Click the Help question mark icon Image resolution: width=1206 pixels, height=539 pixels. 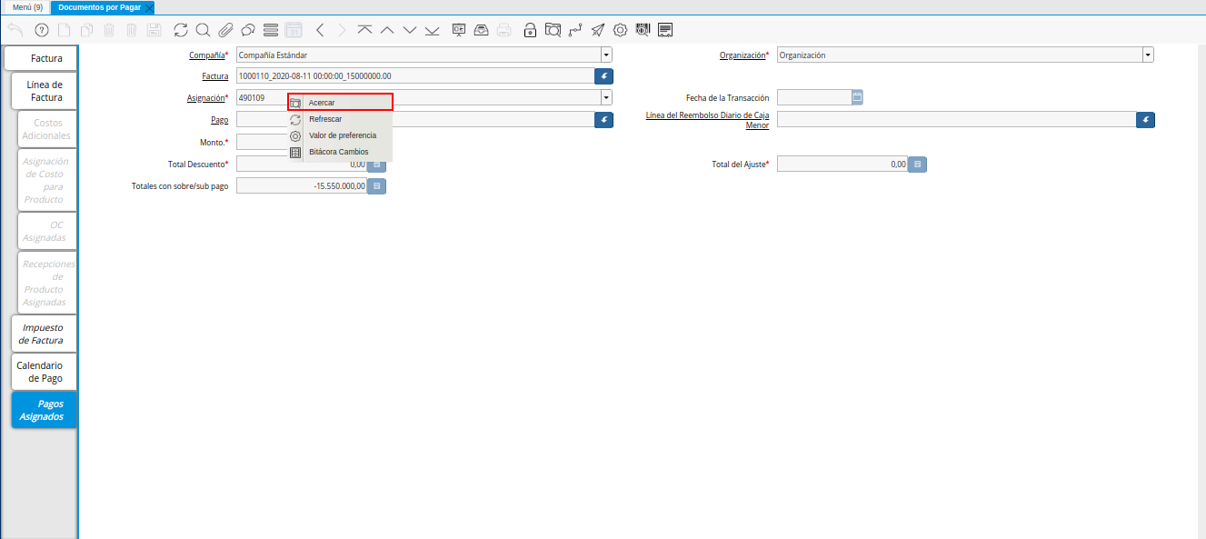coord(41,30)
